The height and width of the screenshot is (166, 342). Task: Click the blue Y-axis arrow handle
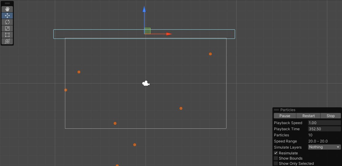[144, 10]
